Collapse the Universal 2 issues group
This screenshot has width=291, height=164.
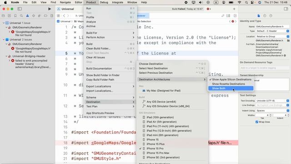[x=3, y=40]
